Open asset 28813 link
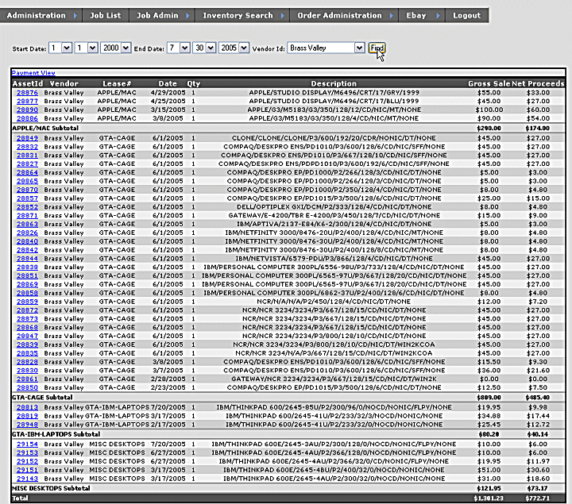 point(27,407)
